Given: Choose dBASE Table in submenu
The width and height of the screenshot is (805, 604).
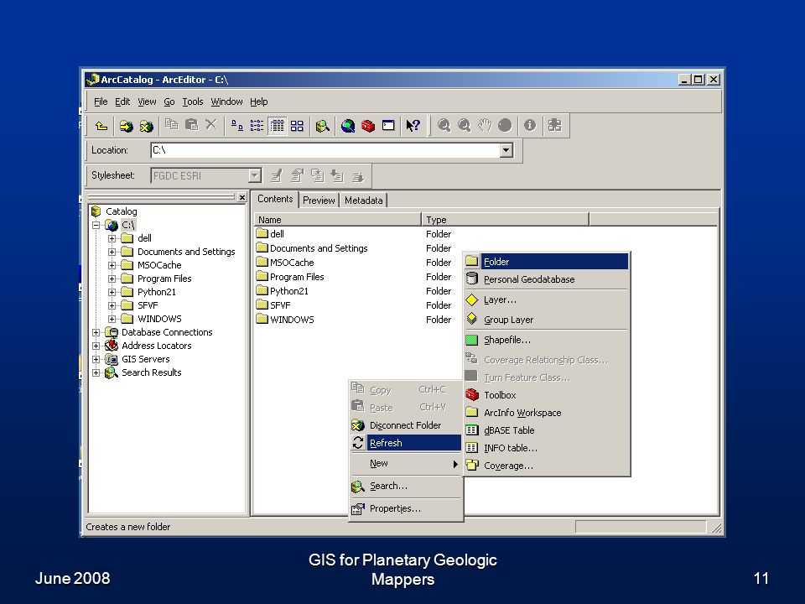Looking at the screenshot, I should point(546,430).
